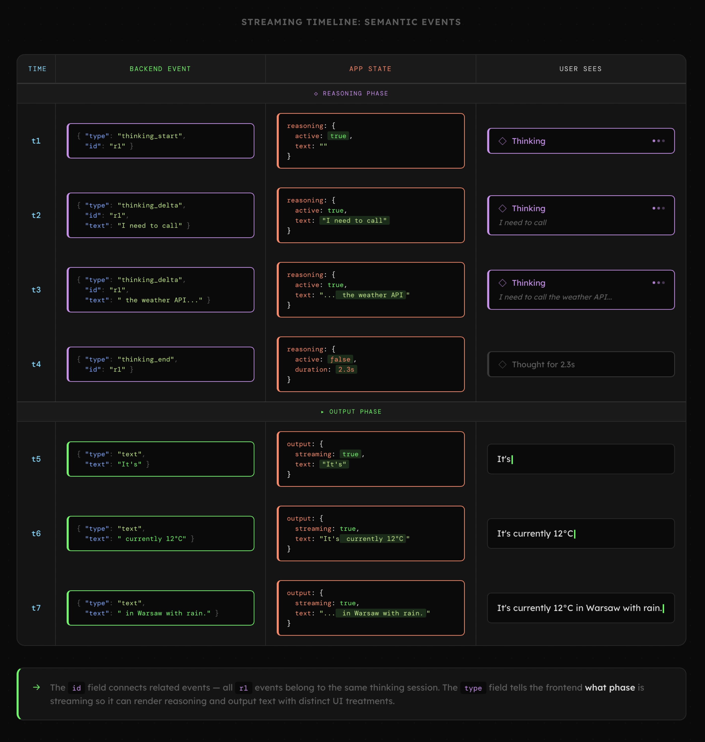Screen dimensions: 705x742
Task: Click streaming 'true' highlight in t5 app state
Action: click(x=350, y=454)
